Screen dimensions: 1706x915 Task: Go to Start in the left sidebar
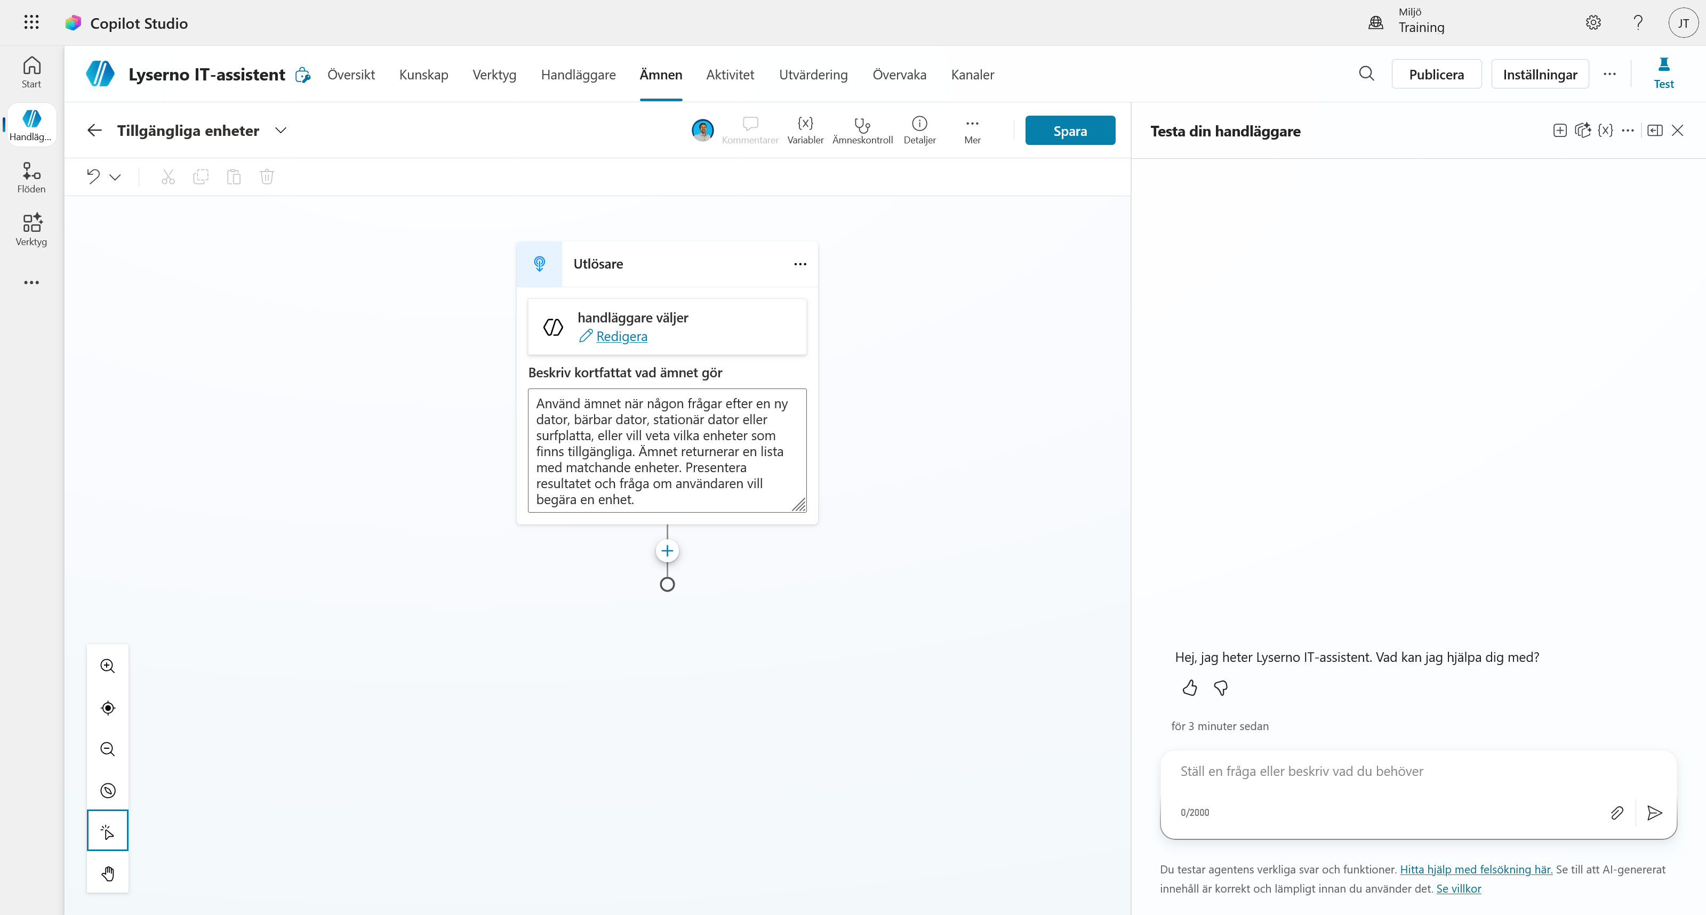31,72
